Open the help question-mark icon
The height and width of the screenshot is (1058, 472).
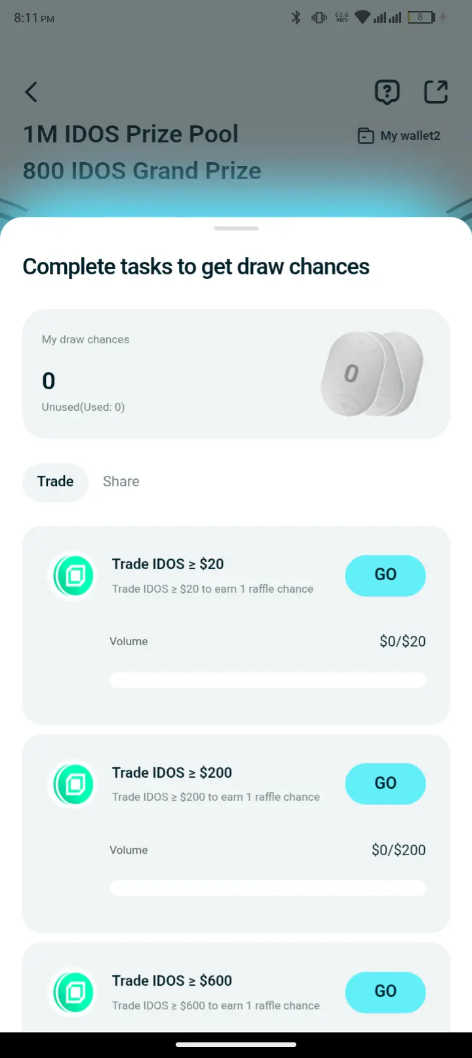point(387,92)
